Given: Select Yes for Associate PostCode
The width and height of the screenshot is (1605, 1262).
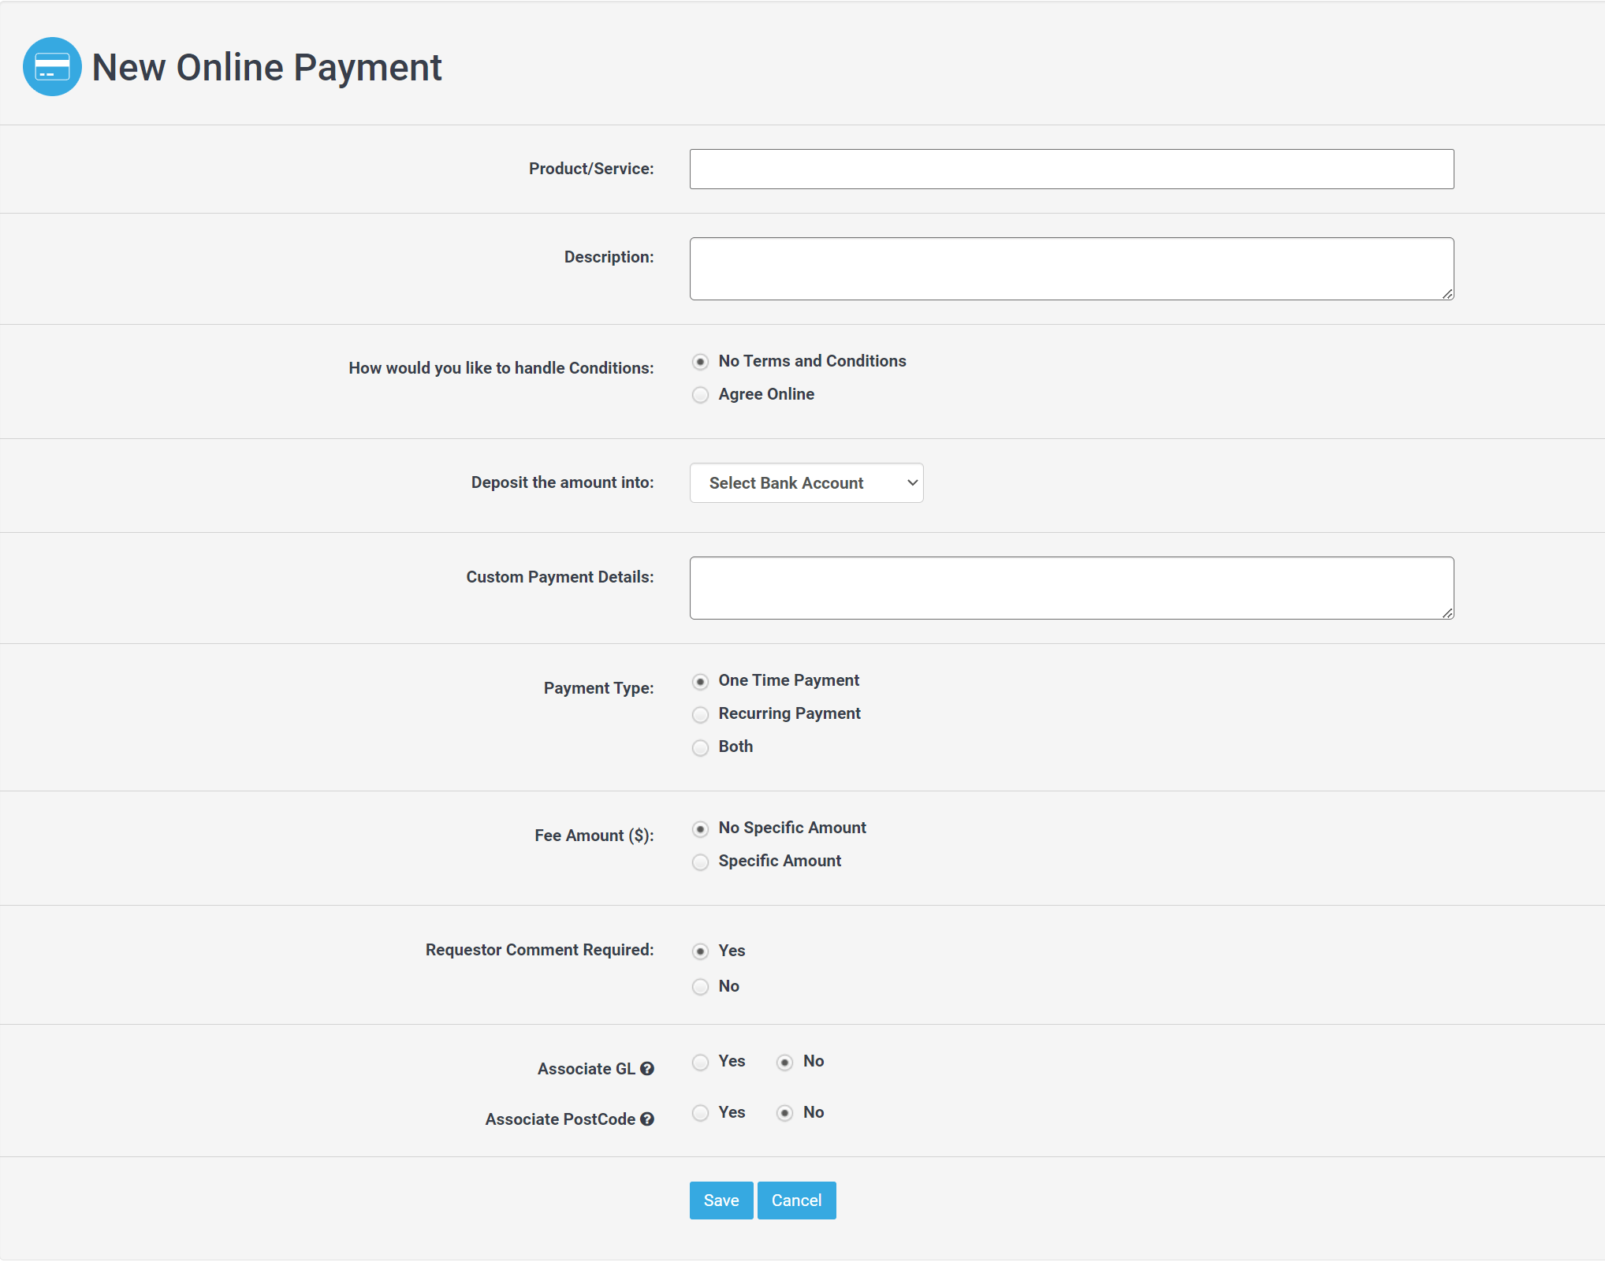Looking at the screenshot, I should coord(700,1113).
